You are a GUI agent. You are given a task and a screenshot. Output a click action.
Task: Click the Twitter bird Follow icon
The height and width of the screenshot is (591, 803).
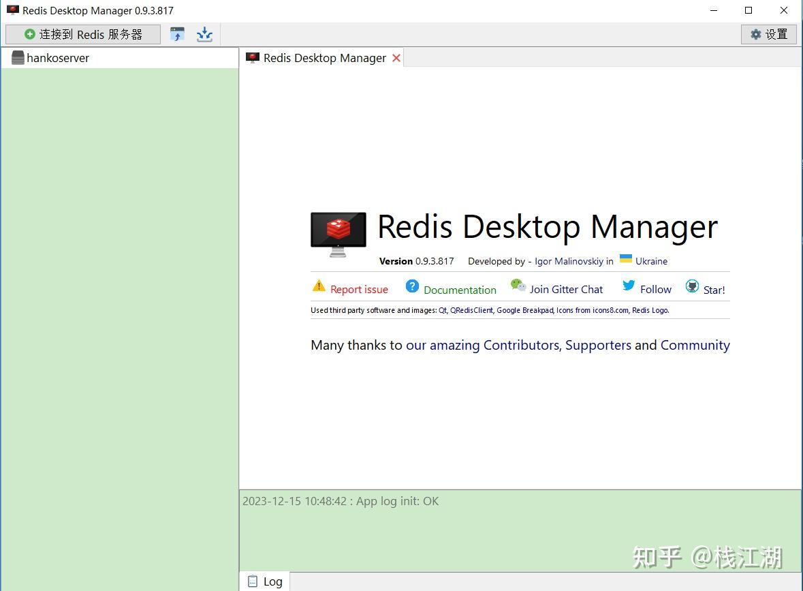pyautogui.click(x=630, y=286)
